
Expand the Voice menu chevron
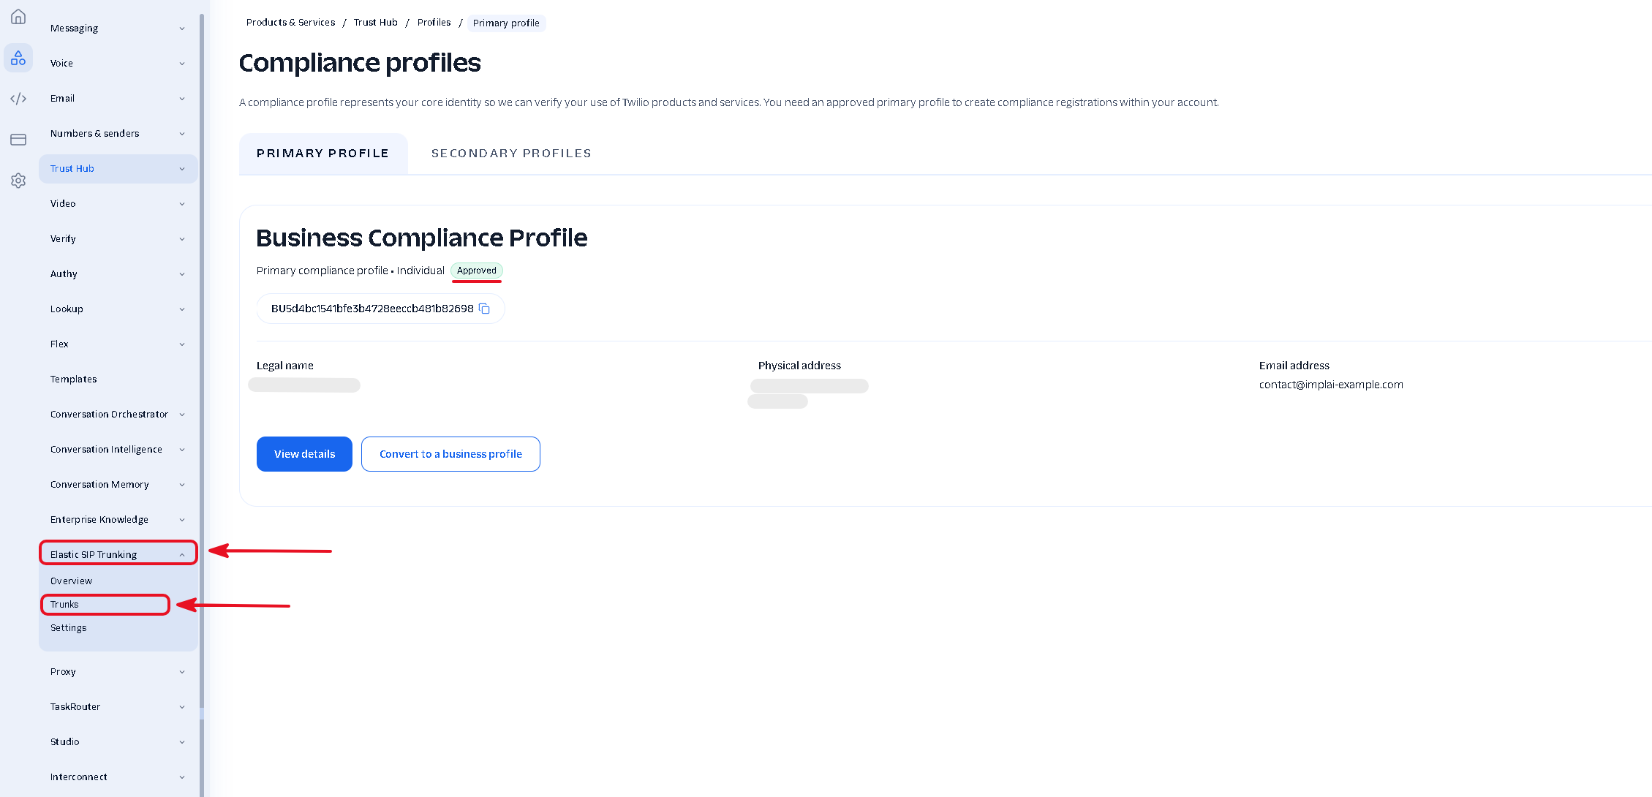[x=182, y=64]
